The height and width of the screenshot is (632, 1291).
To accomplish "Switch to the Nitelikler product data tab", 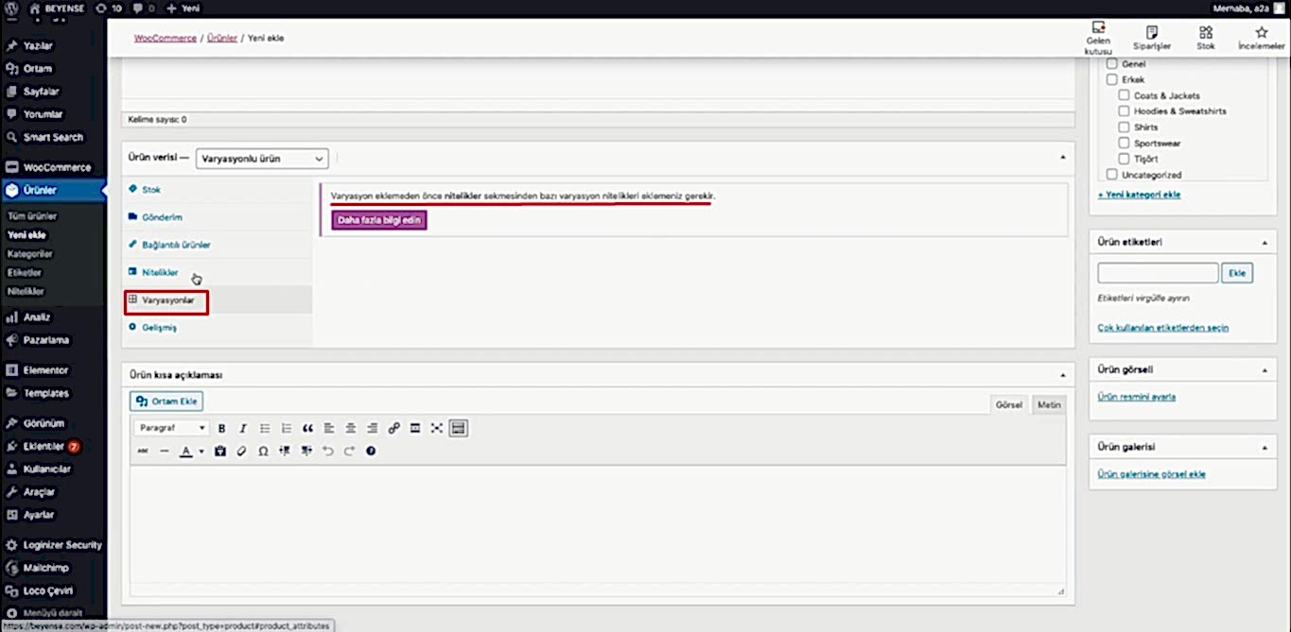I will click(218, 272).
